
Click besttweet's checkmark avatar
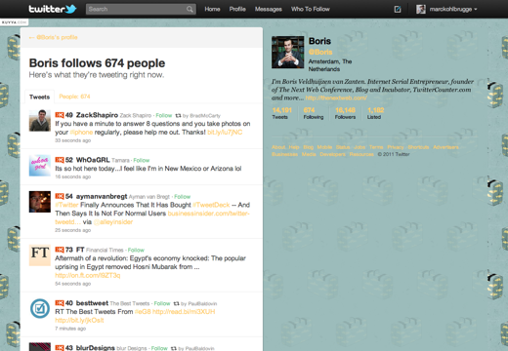(x=40, y=308)
